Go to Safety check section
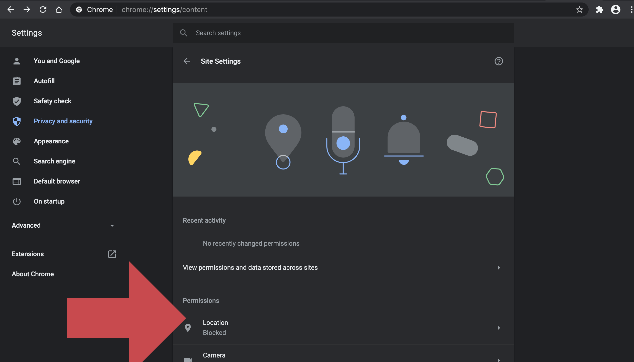Viewport: 634px width, 362px height. [52, 101]
